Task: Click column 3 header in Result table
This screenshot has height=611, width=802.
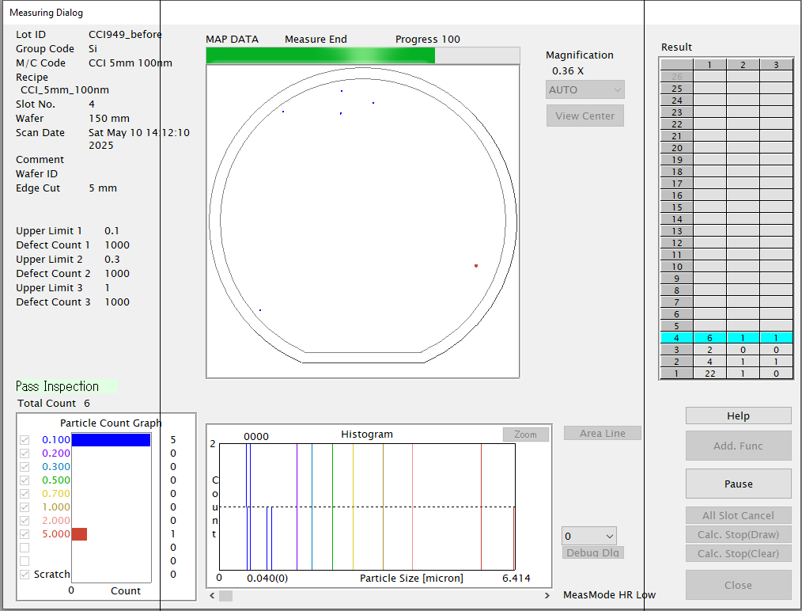Action: pos(776,65)
